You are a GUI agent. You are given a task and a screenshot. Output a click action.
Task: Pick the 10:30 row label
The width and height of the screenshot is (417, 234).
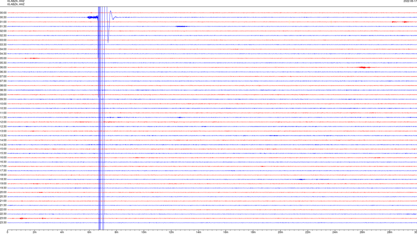tap(3, 108)
